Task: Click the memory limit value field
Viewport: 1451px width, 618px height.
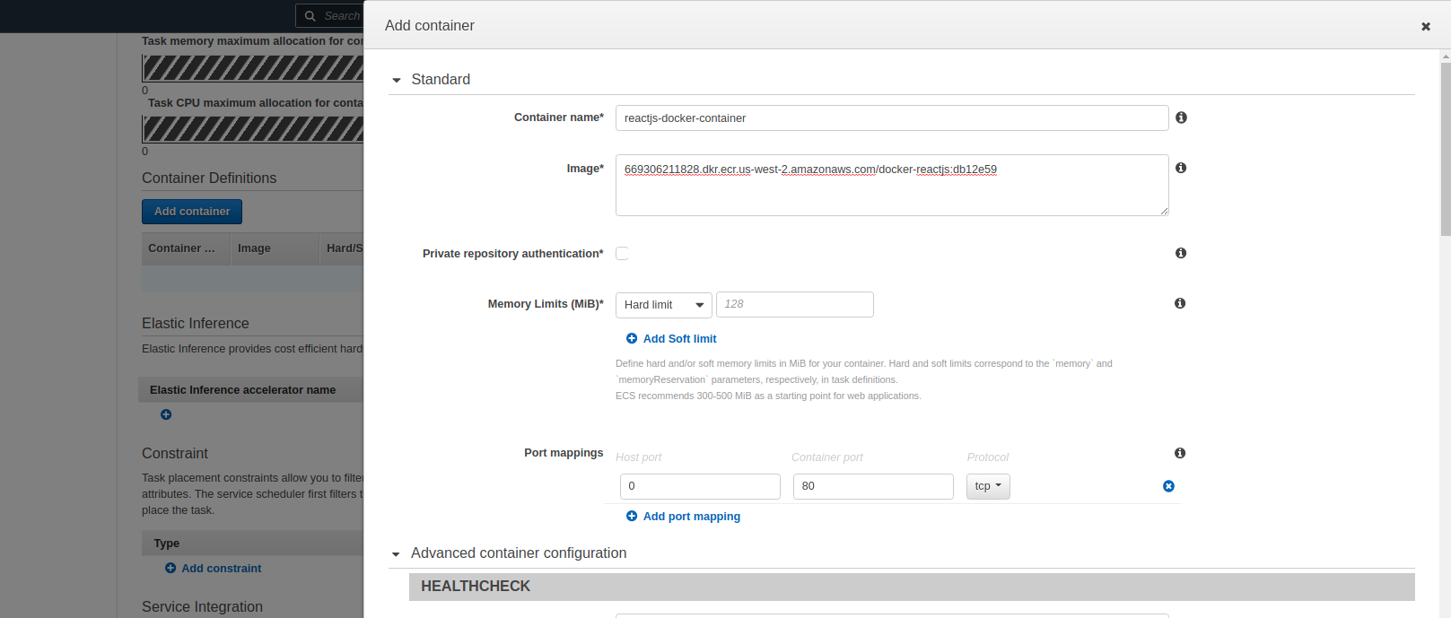Action: pos(794,305)
